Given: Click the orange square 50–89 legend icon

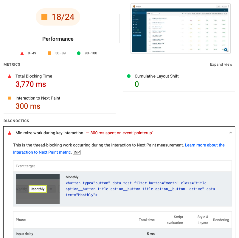Looking at the screenshot, I should click(x=49, y=53).
